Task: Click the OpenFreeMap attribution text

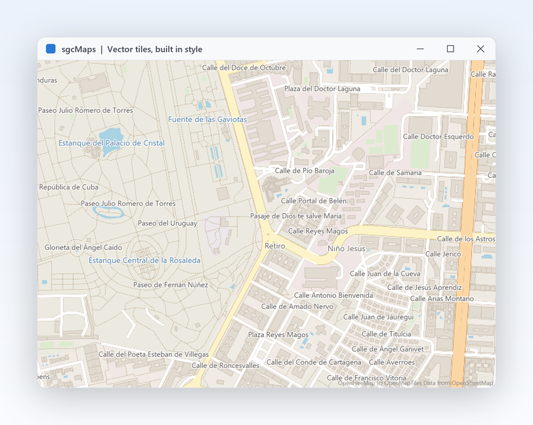Action: (x=356, y=383)
